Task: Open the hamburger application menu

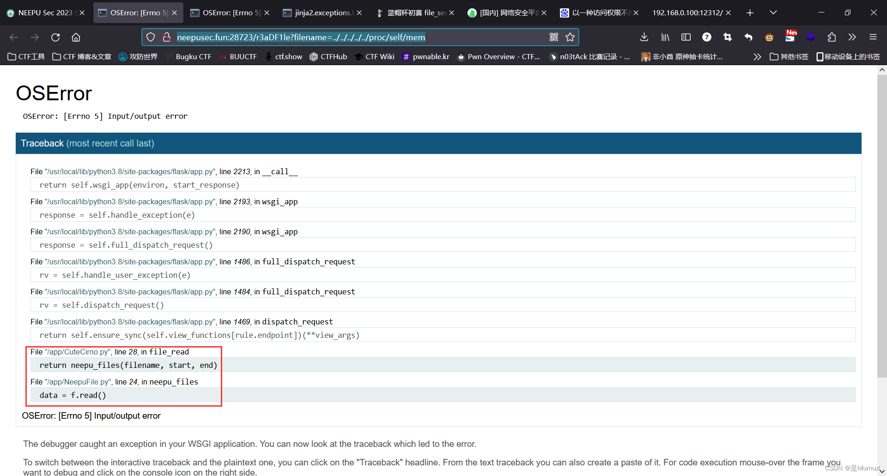Action: tap(874, 37)
